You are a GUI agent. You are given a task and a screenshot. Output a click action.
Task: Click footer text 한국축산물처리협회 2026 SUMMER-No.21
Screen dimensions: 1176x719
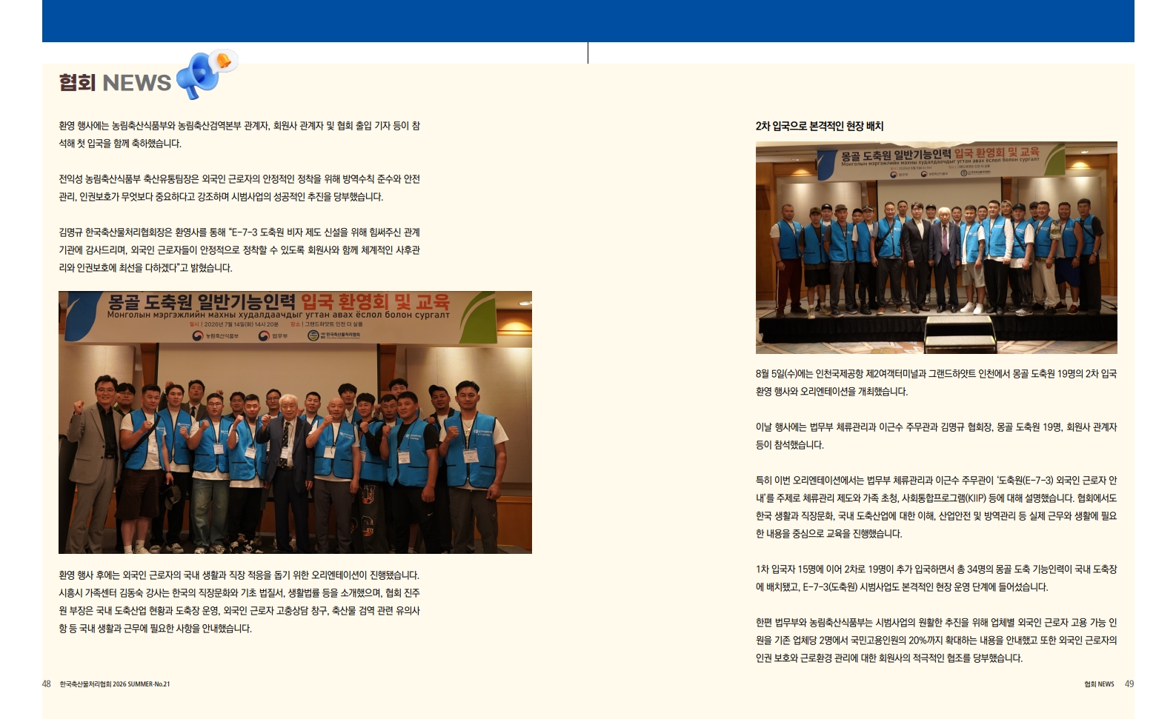(115, 684)
